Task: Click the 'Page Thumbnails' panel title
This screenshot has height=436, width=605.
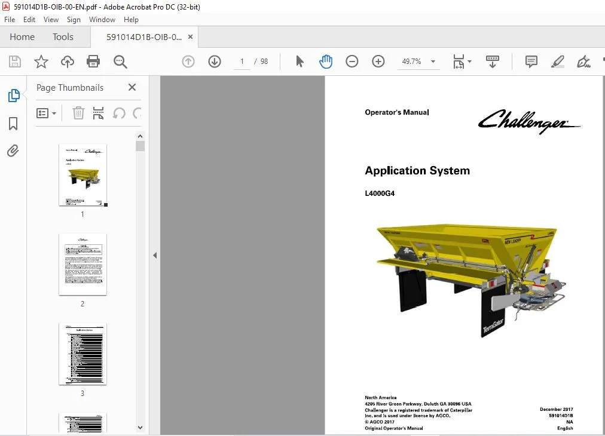Action: (x=70, y=88)
